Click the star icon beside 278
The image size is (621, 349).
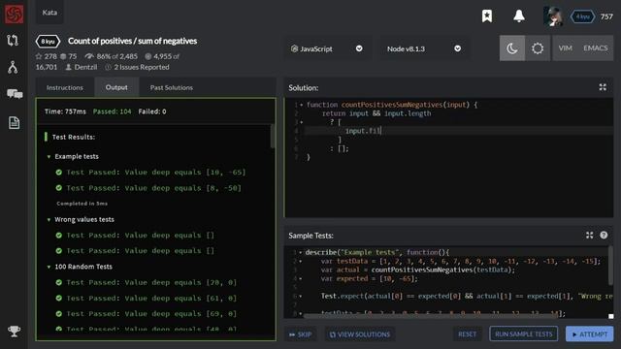(39, 56)
